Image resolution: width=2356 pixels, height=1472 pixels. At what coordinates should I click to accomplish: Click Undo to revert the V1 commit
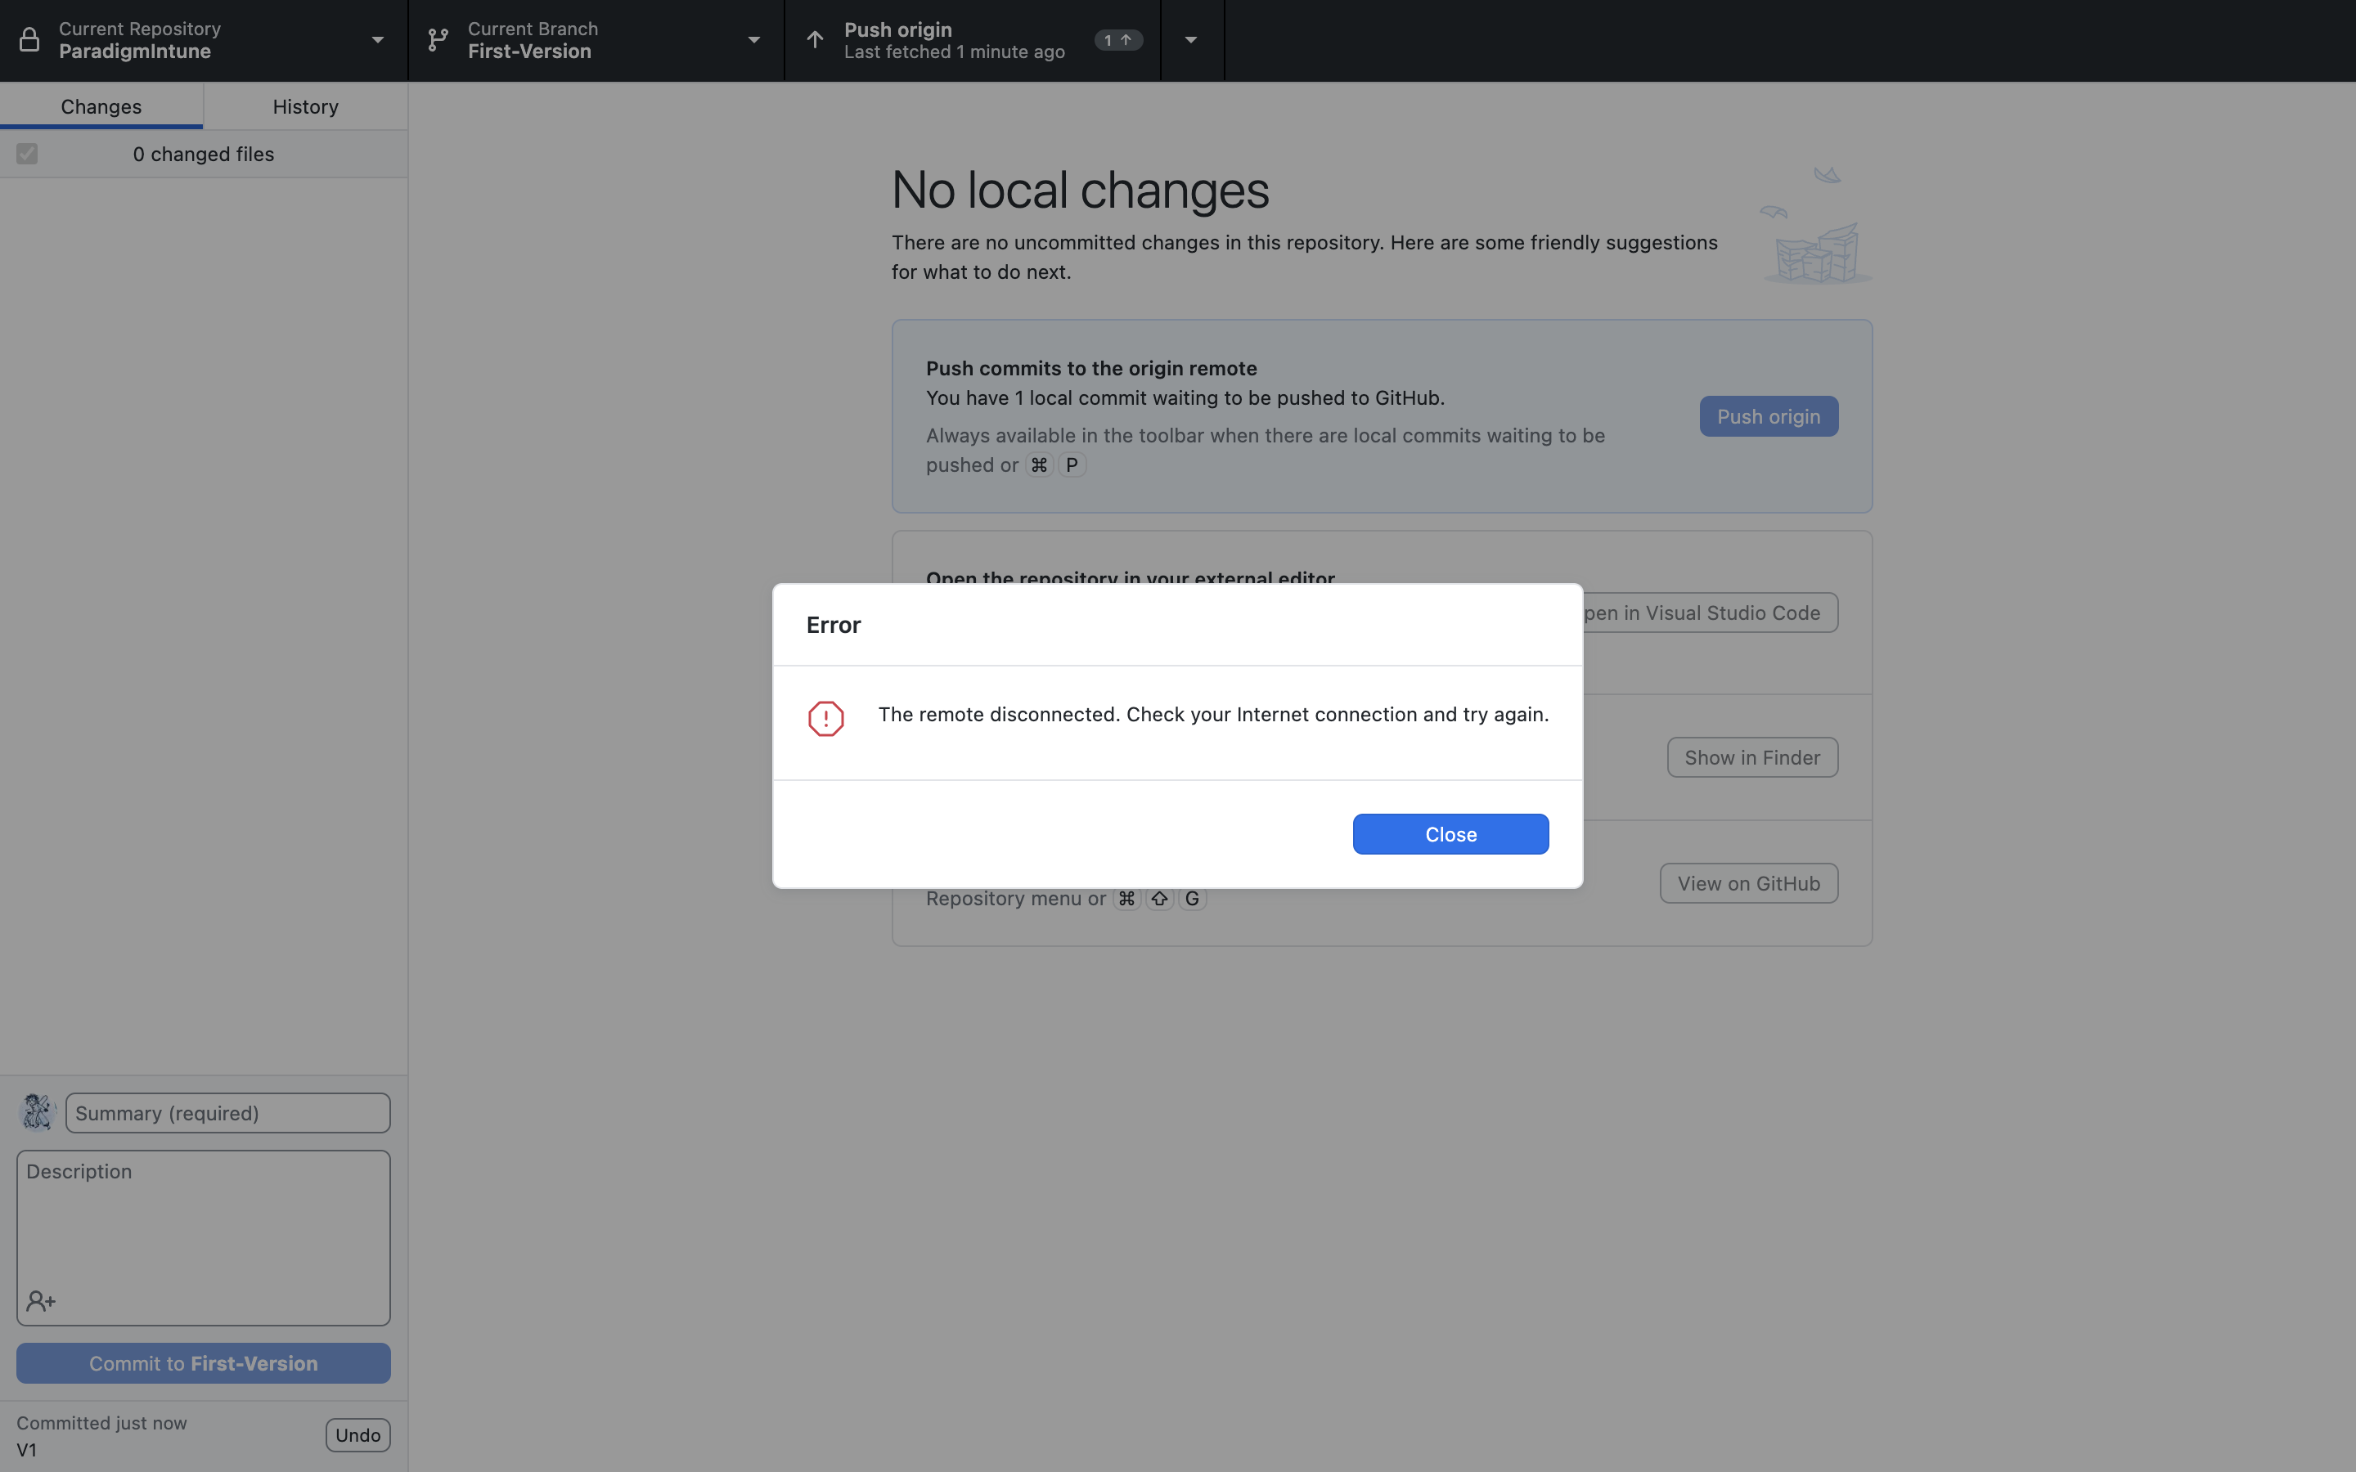[357, 1434]
